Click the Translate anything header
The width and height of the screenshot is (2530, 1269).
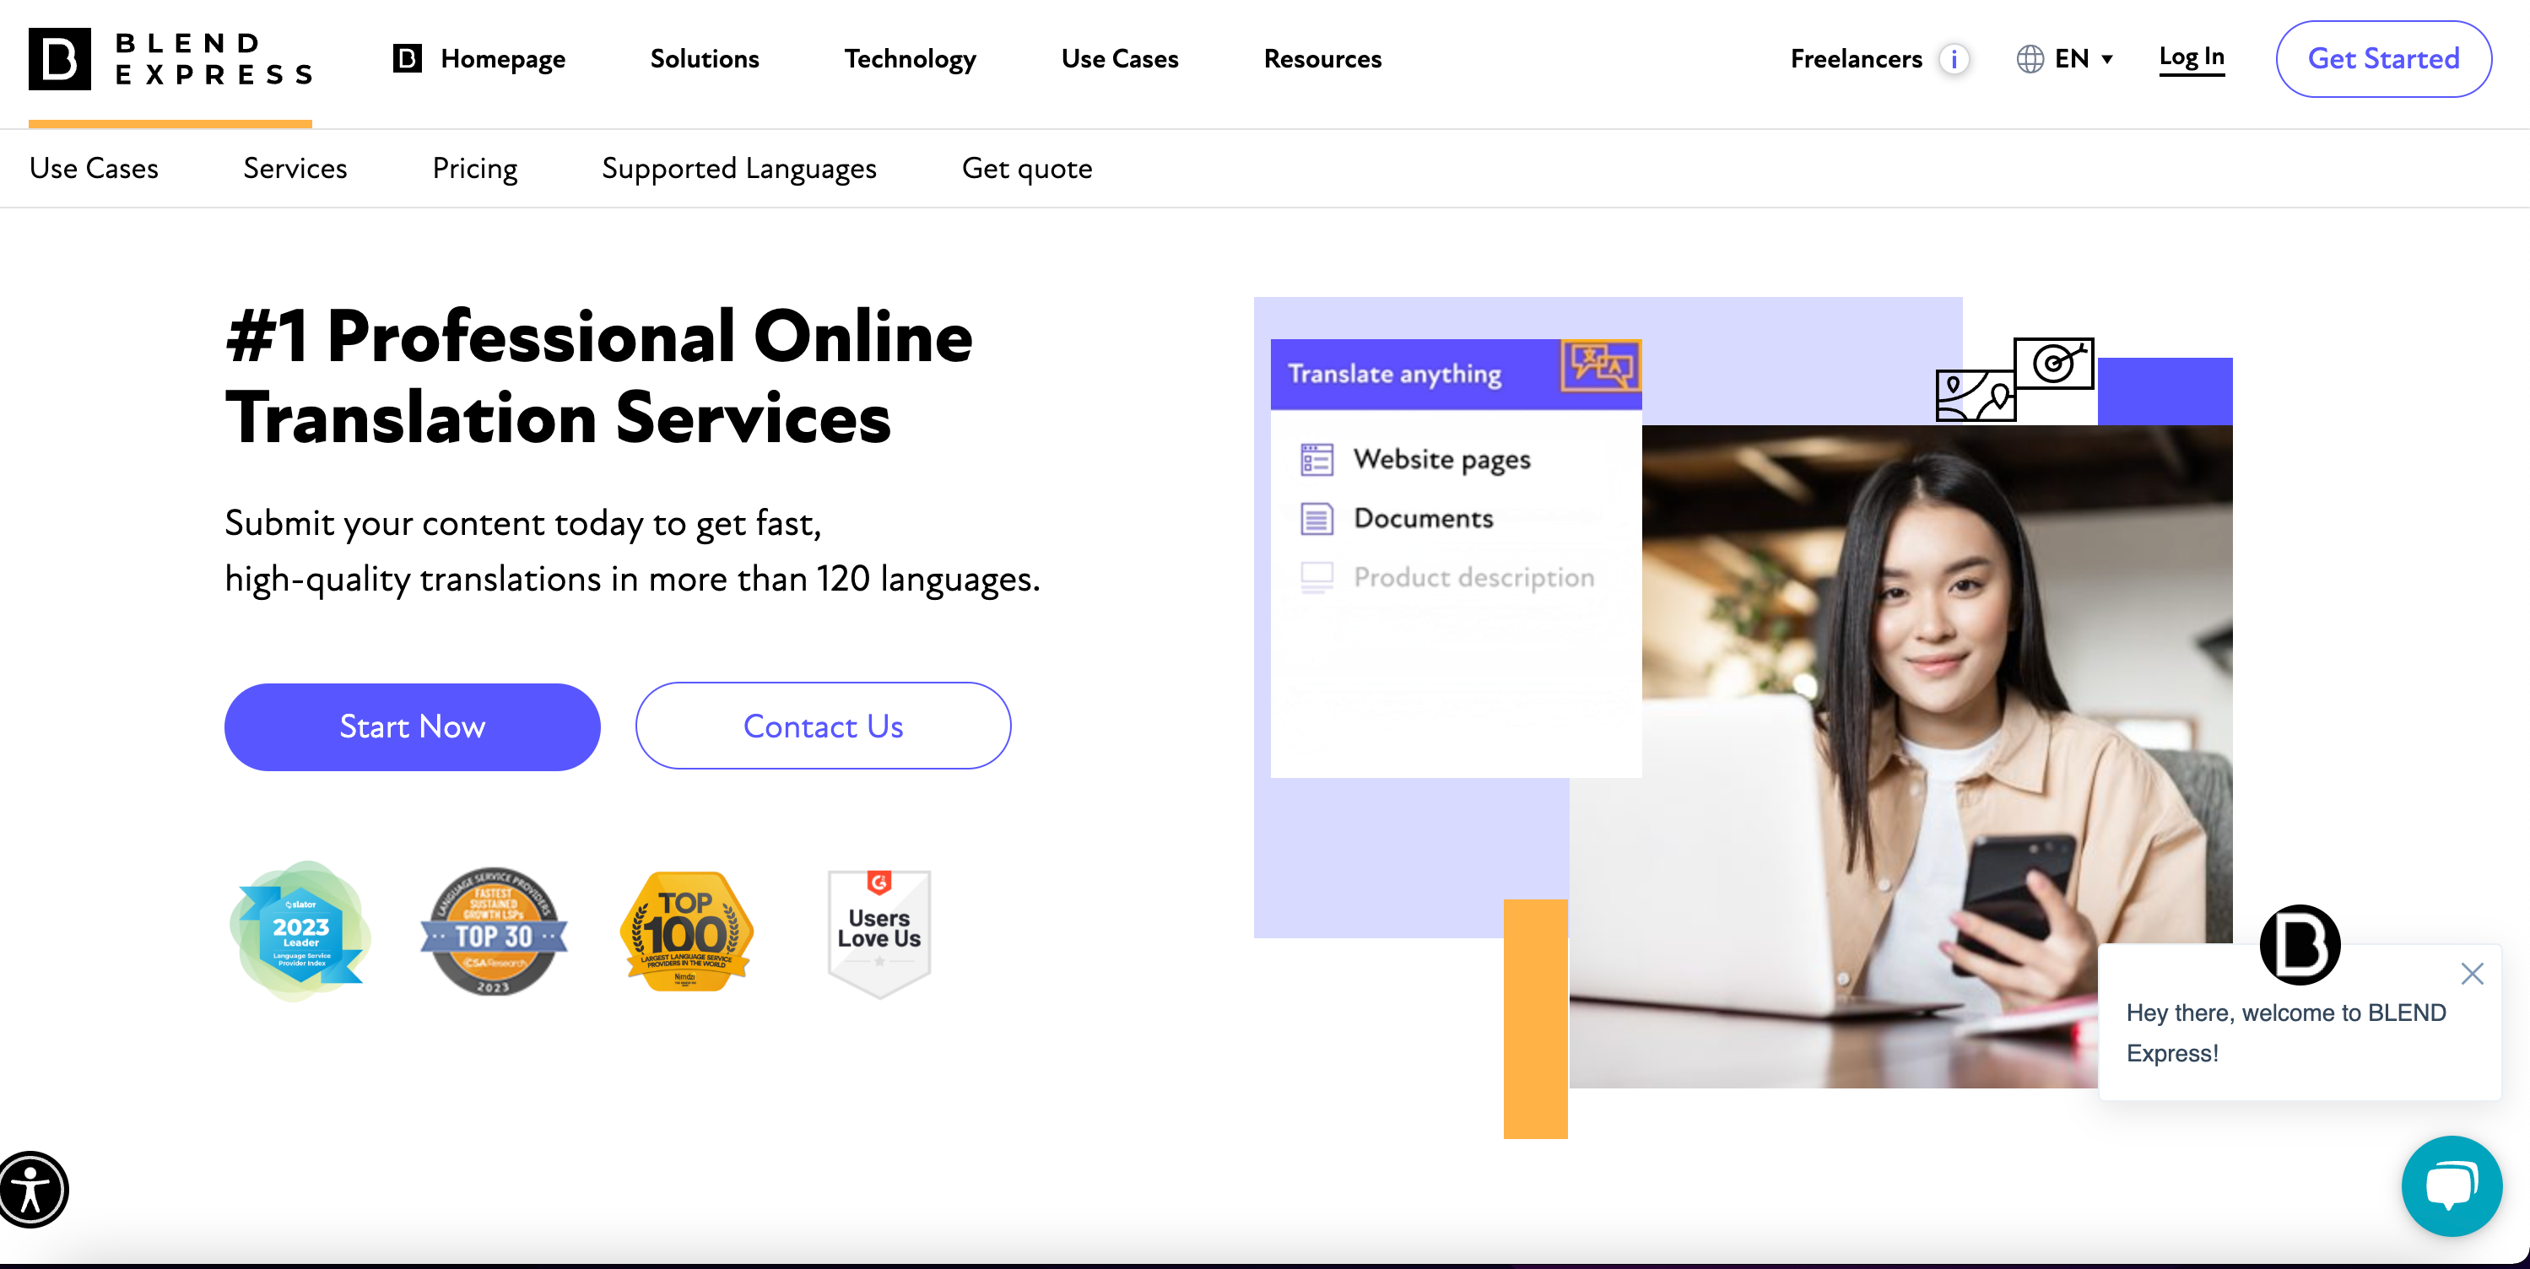1456,375
